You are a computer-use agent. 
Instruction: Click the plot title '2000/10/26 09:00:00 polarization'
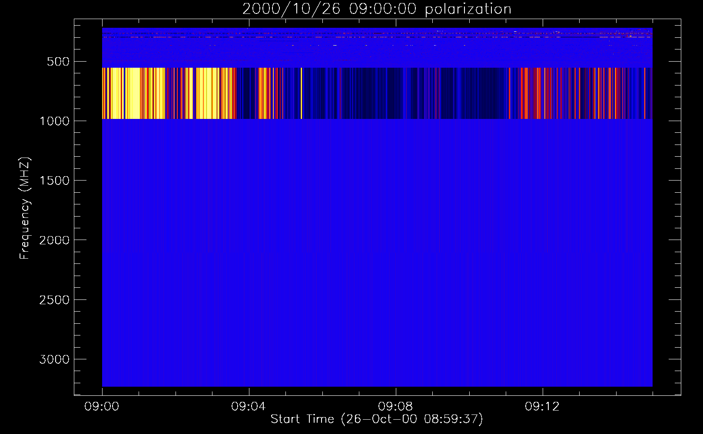coord(377,9)
